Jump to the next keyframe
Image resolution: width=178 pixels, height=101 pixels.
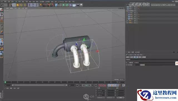click(x=92, y=85)
